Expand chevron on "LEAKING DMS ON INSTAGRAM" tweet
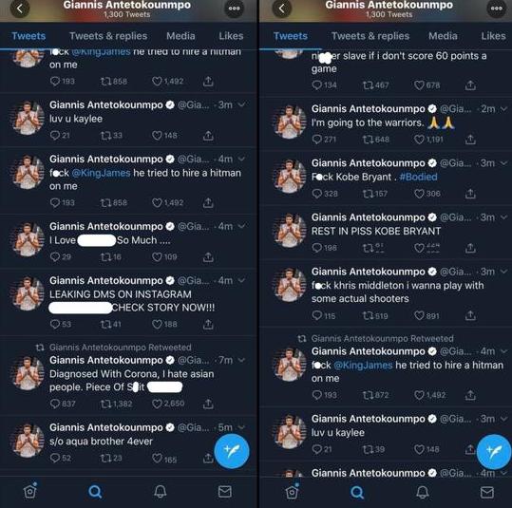 coord(241,280)
